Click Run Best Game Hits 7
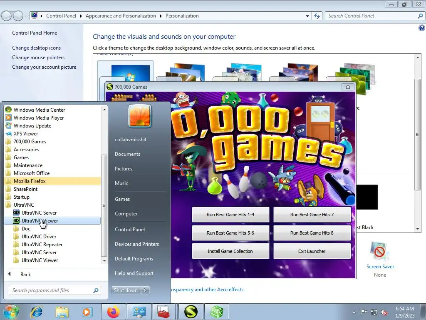 312,215
